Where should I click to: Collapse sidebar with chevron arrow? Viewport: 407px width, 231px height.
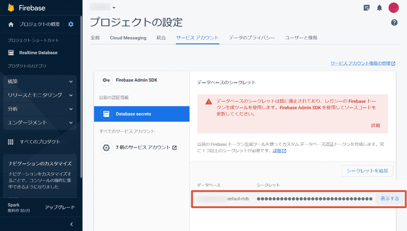click(71, 224)
